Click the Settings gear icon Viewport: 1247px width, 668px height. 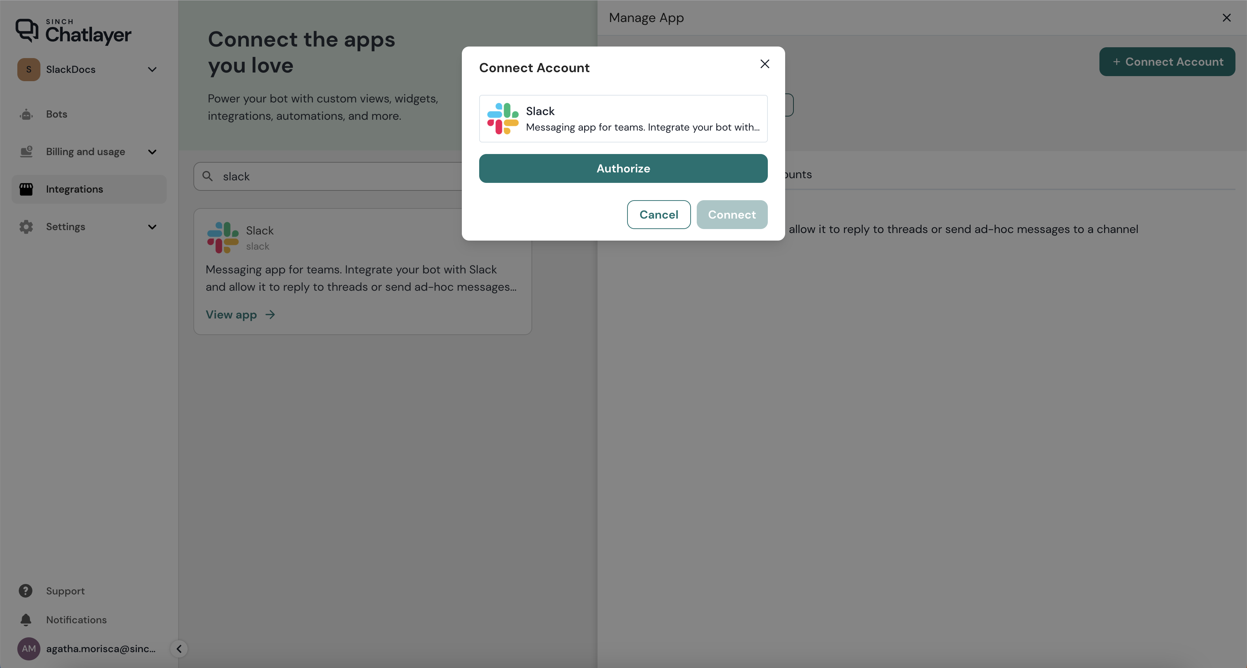point(26,227)
